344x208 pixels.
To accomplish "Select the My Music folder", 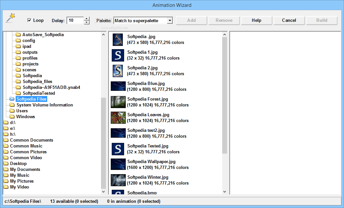I will pos(20,175).
